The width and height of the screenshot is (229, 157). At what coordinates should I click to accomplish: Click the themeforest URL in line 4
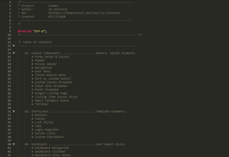84,13
